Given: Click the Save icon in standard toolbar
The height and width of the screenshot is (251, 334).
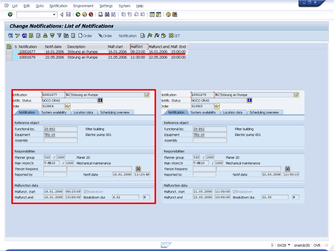Looking at the screenshot, I should point(68,13).
